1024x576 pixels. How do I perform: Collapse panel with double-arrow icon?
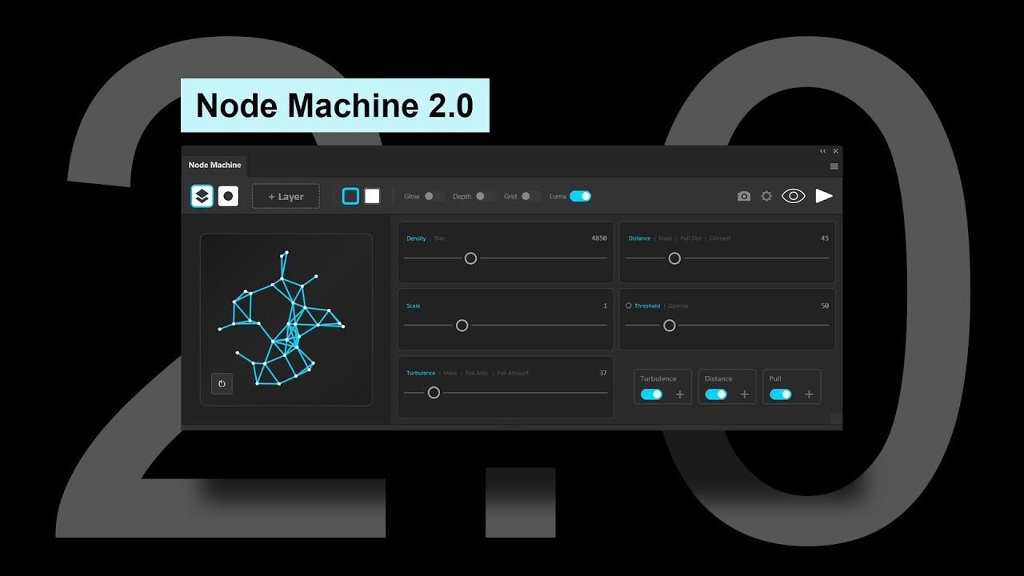coord(823,151)
